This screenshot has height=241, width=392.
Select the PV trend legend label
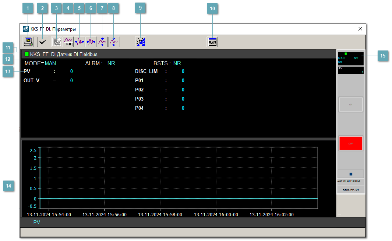point(37,223)
